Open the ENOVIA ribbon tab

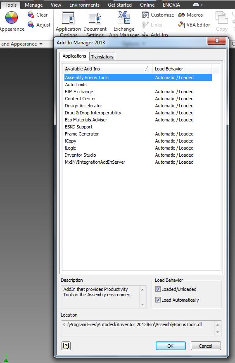[x=171, y=5]
